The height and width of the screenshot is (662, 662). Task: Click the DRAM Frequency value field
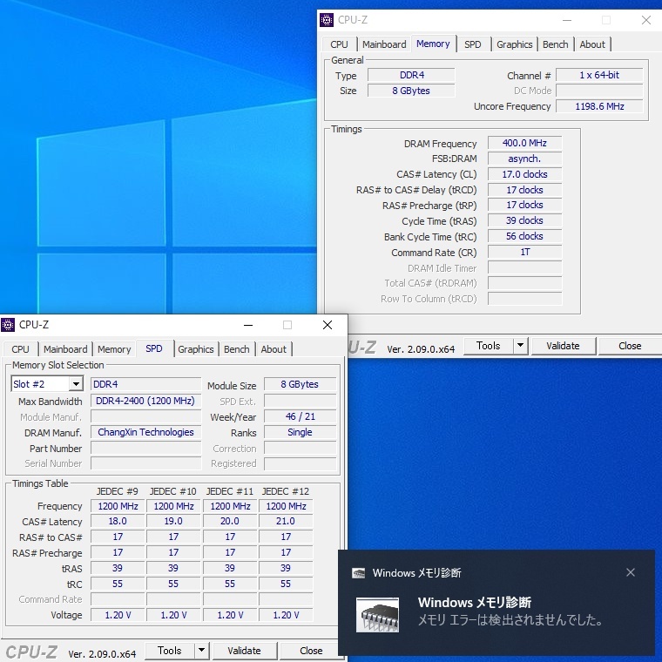click(524, 144)
